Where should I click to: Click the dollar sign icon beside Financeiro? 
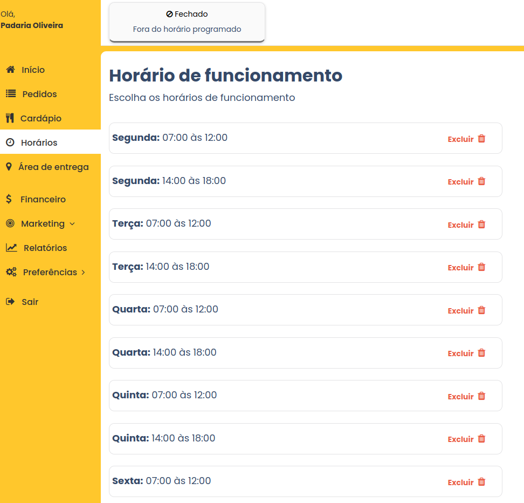(9, 199)
